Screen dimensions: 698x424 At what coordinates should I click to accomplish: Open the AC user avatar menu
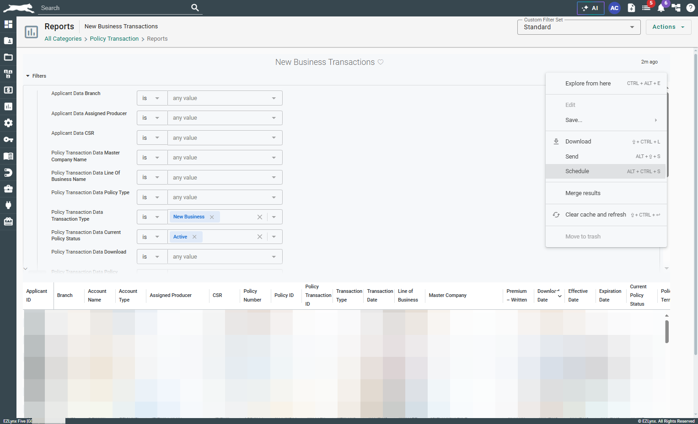[x=614, y=8]
